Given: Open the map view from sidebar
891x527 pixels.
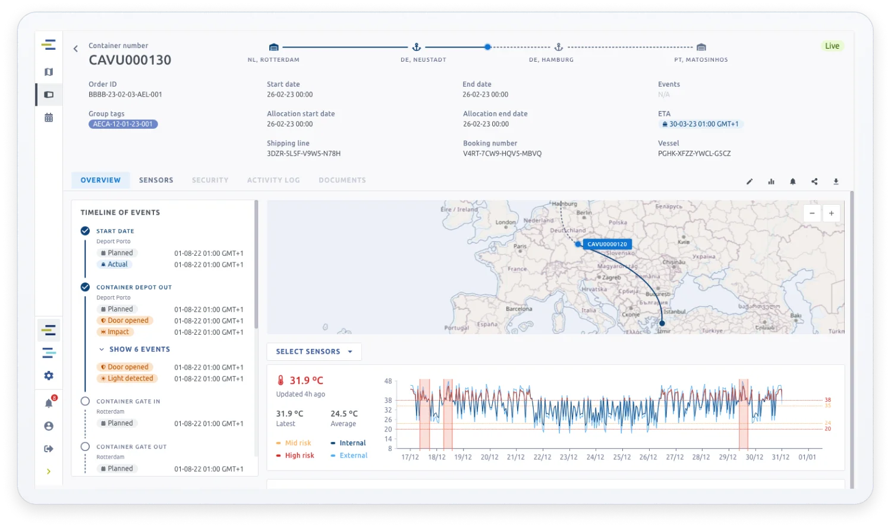Looking at the screenshot, I should coord(49,72).
